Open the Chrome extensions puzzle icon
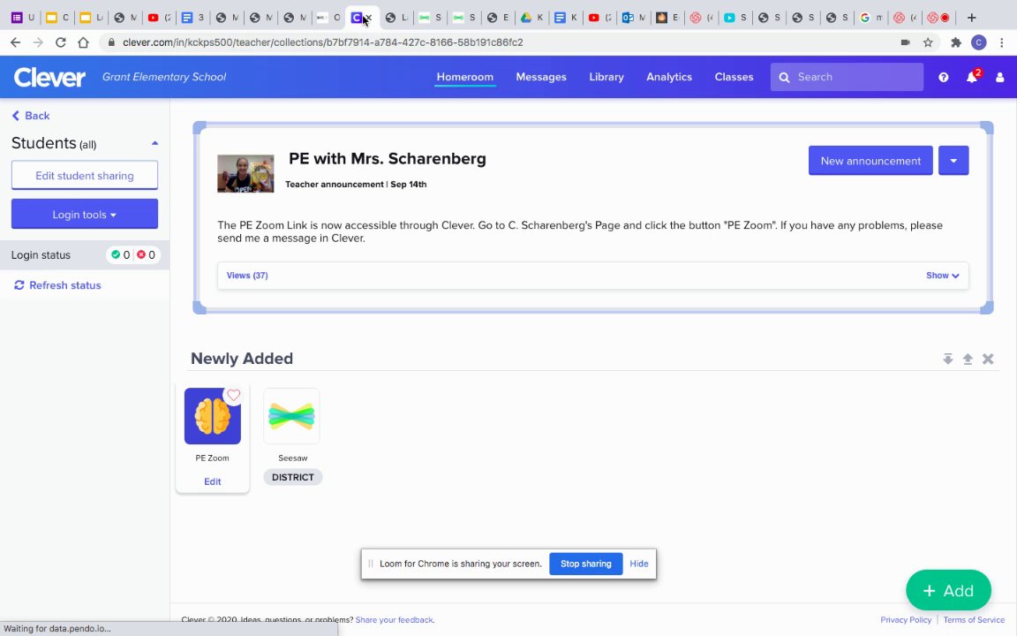The image size is (1017, 636). 956,42
